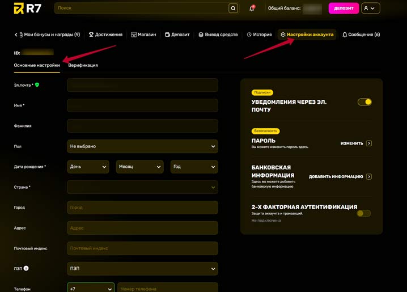Image resolution: width=407 pixels, height=292 pixels.
Task: Click Изменить to change password
Action: point(351,143)
